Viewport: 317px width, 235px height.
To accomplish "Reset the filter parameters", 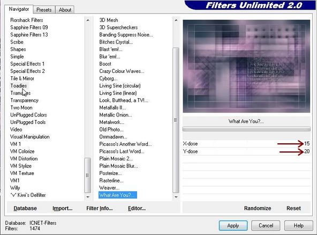I will pos(293,208).
